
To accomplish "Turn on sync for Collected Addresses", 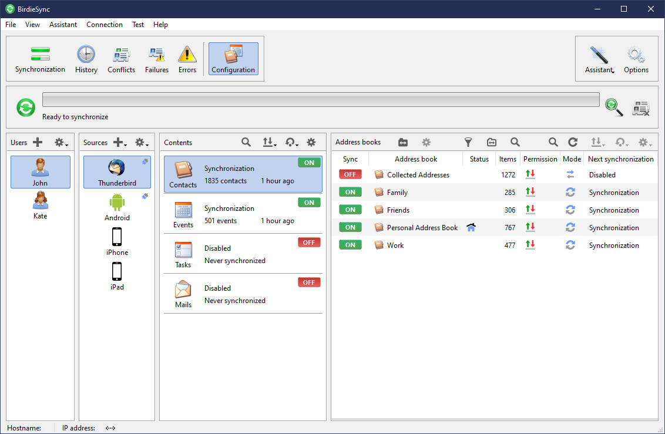I will click(350, 174).
